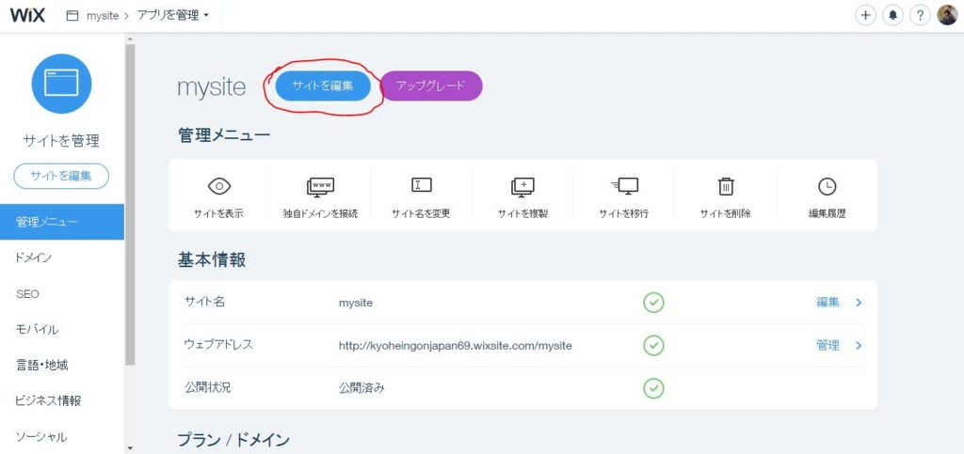Viewport: 964px width, 454px height.
Task: Select 管理メニュー in the sidebar
Action: pos(62,222)
